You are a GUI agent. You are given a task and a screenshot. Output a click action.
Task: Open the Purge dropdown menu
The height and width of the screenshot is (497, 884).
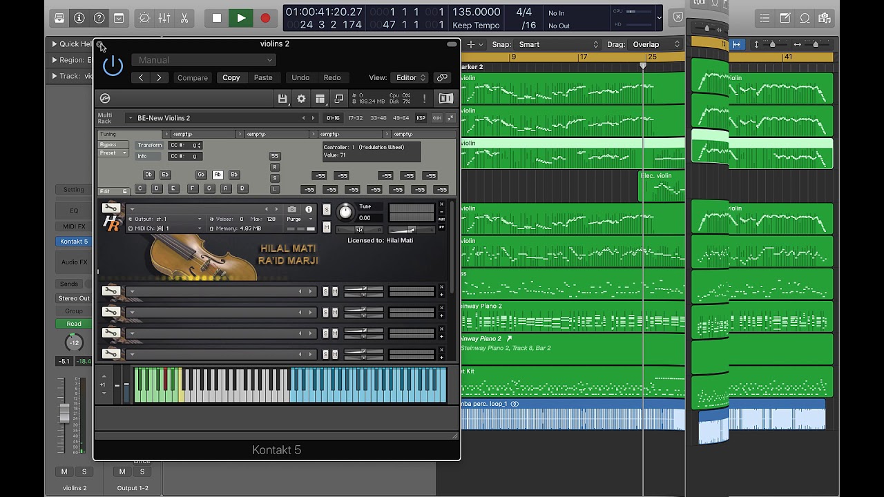tap(300, 219)
